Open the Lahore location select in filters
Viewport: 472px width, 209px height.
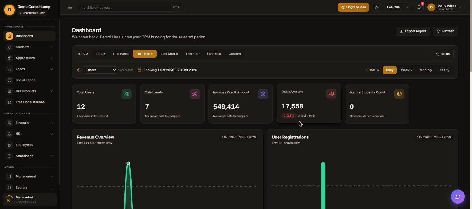[100, 70]
